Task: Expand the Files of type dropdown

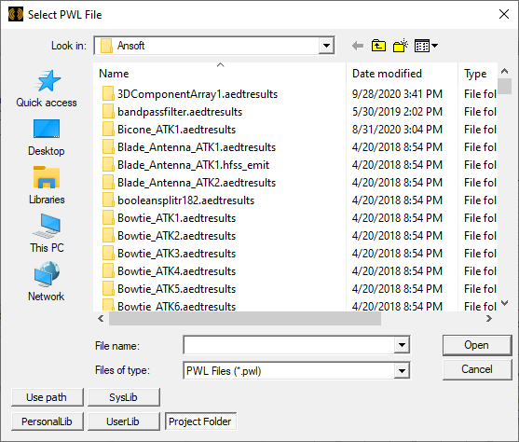Action: (x=402, y=370)
